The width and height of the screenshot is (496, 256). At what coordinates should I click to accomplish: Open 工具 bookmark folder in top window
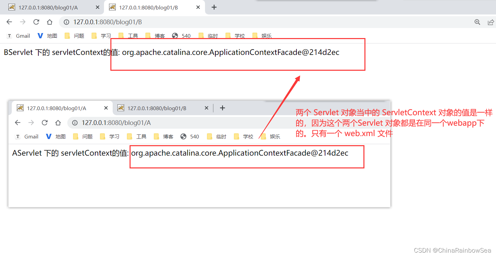(x=128, y=36)
